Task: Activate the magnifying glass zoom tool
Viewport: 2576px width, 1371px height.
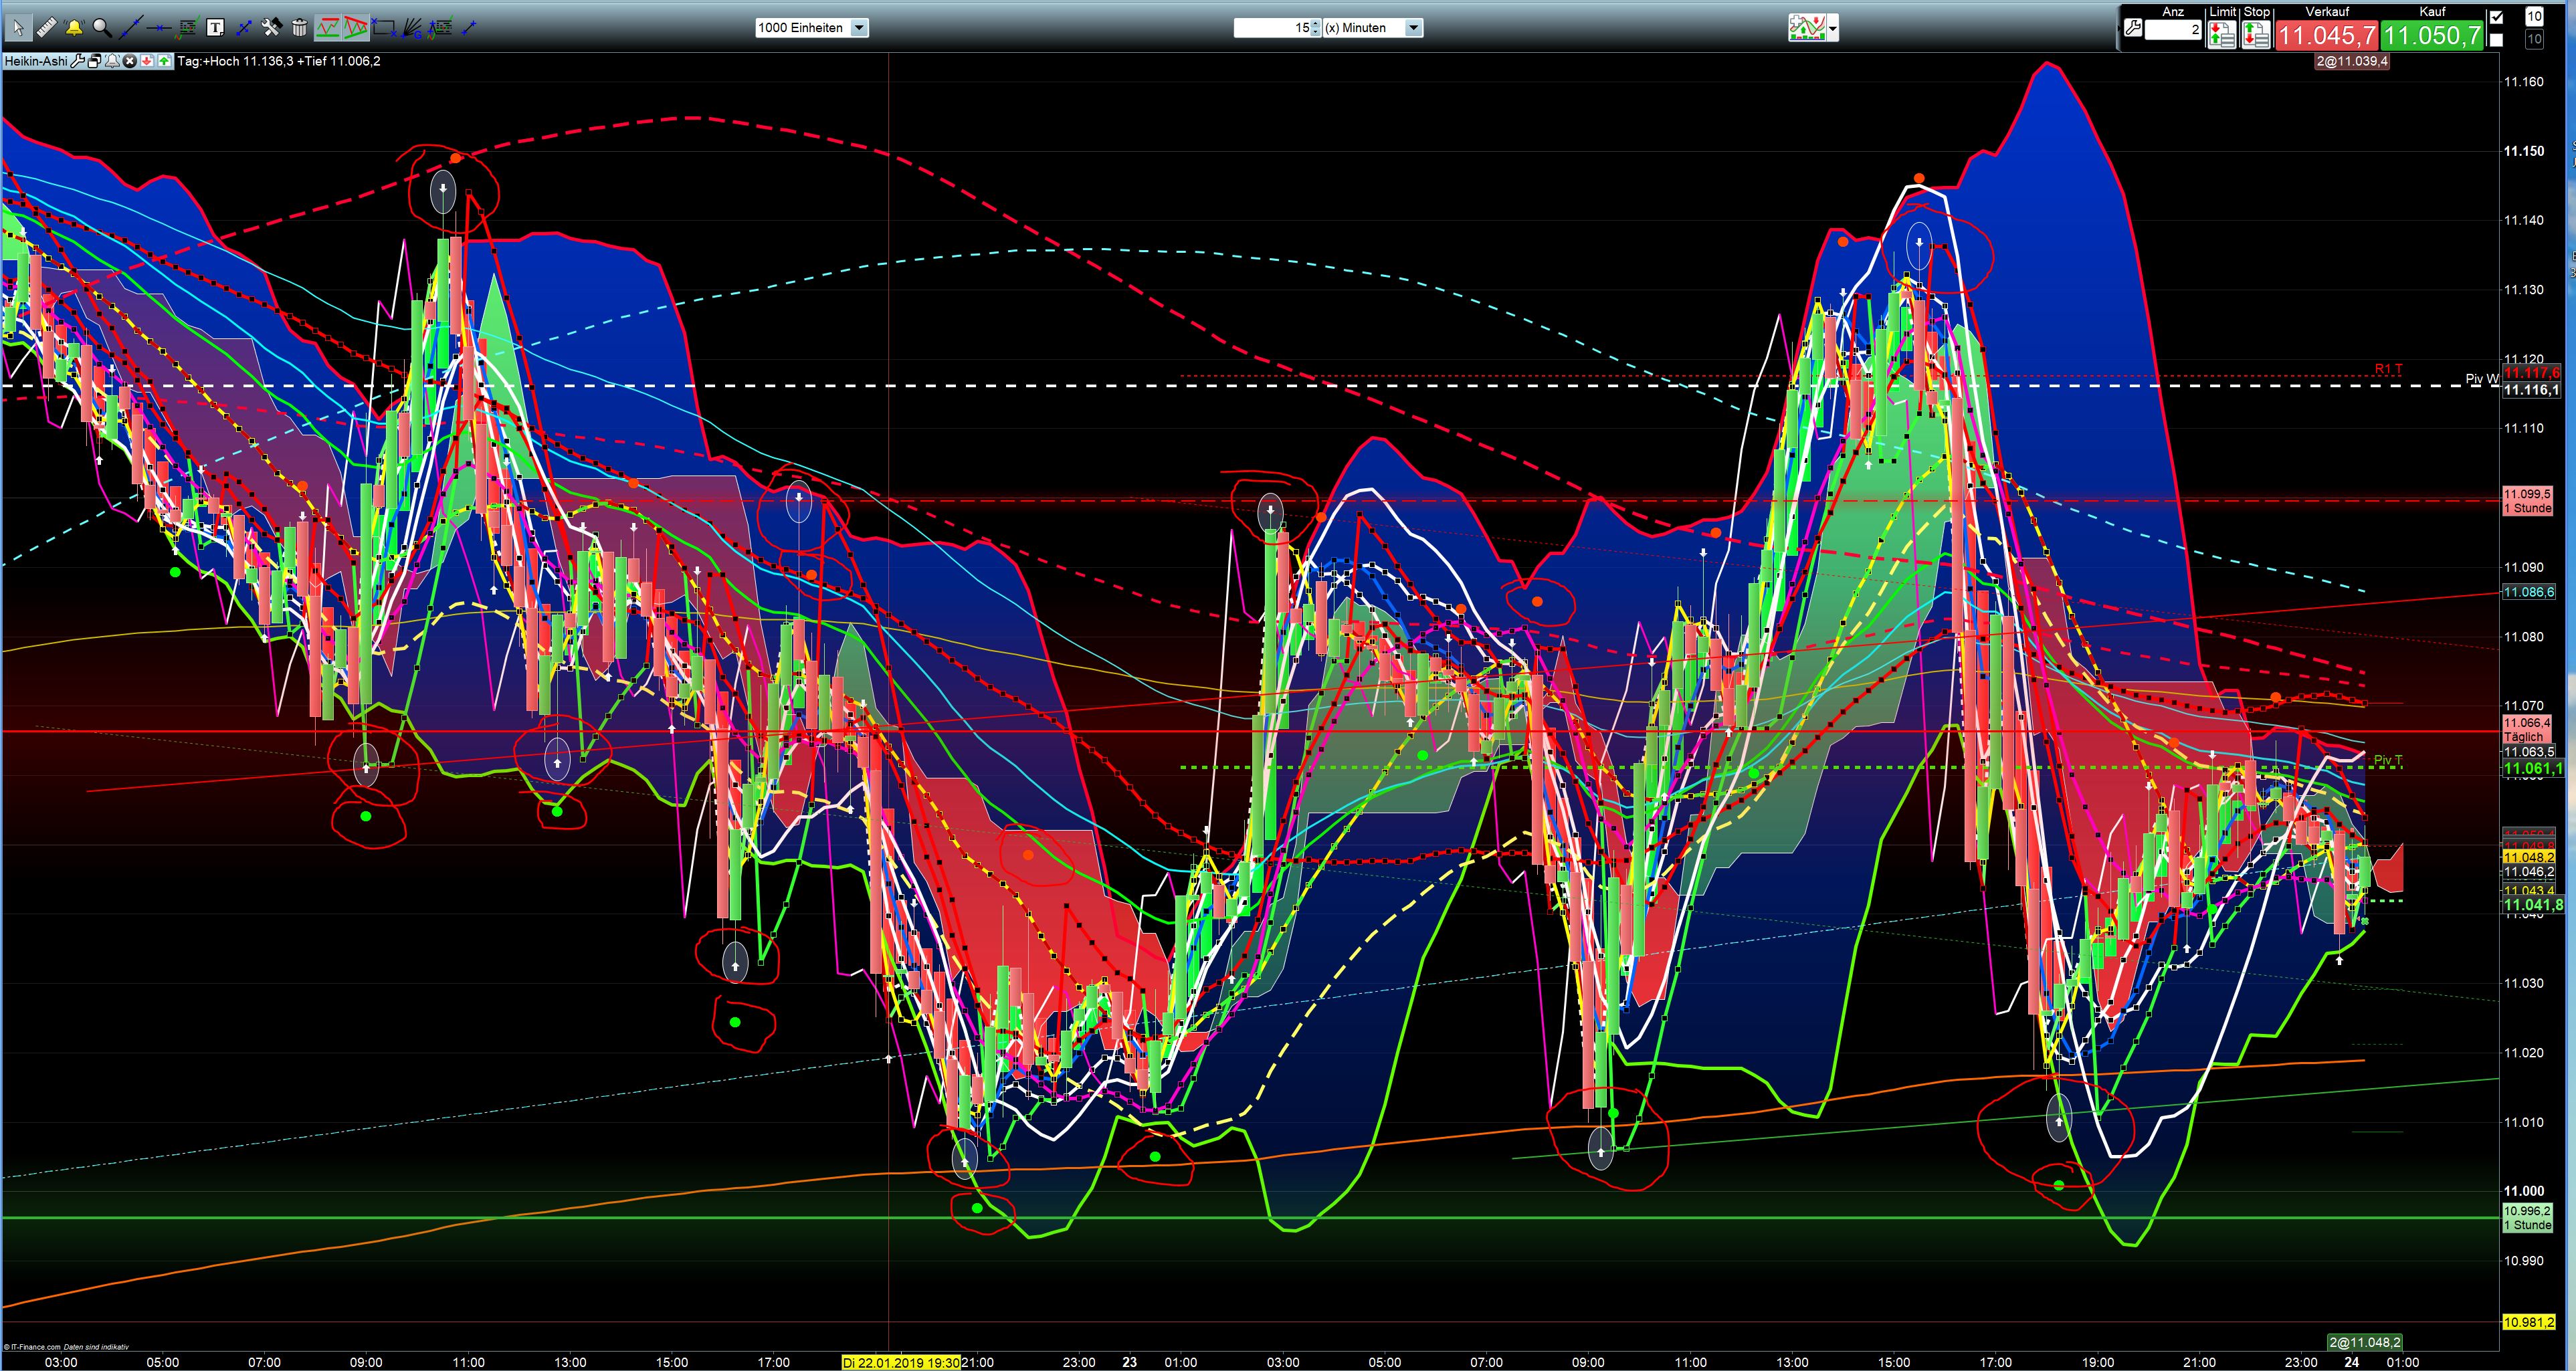Action: coord(101,28)
